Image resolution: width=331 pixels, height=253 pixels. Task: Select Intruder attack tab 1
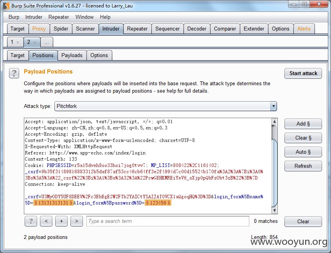(x=12, y=42)
